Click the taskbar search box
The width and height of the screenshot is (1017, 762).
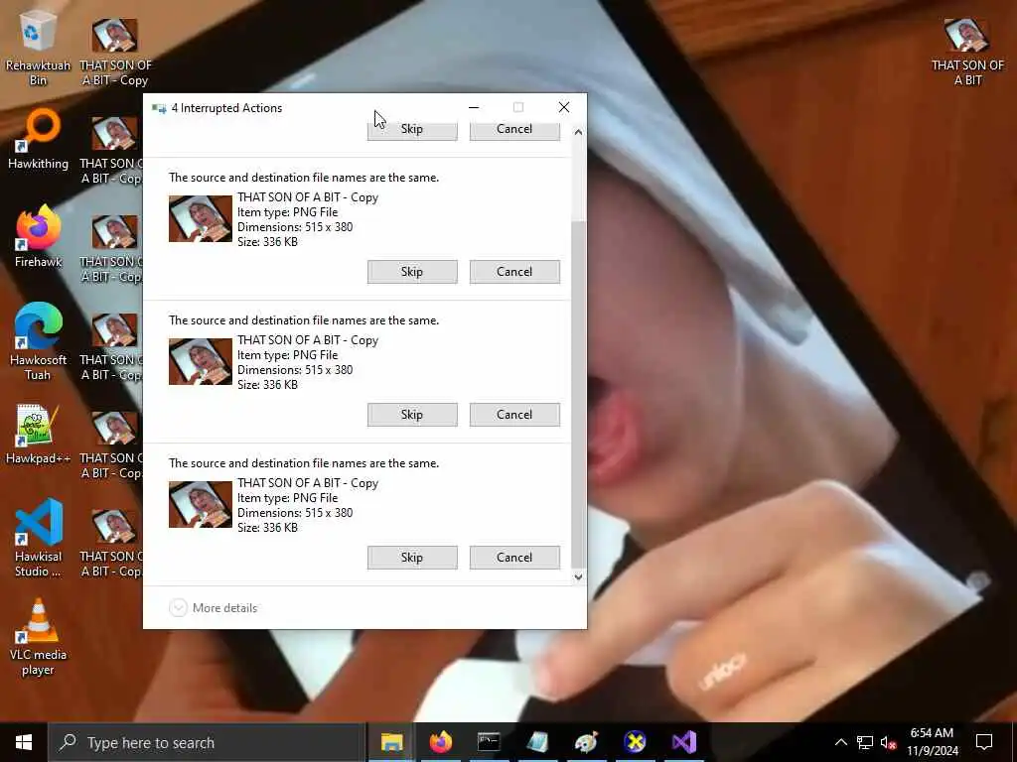click(x=208, y=742)
